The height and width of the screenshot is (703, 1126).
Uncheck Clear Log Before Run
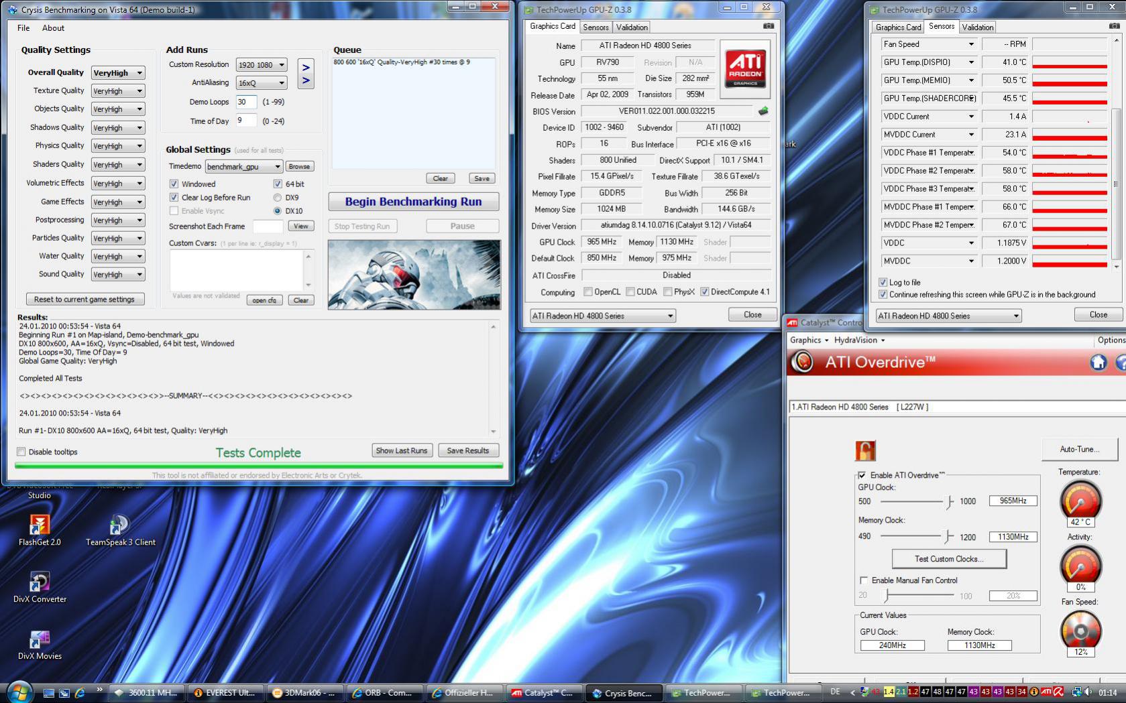[x=174, y=198]
